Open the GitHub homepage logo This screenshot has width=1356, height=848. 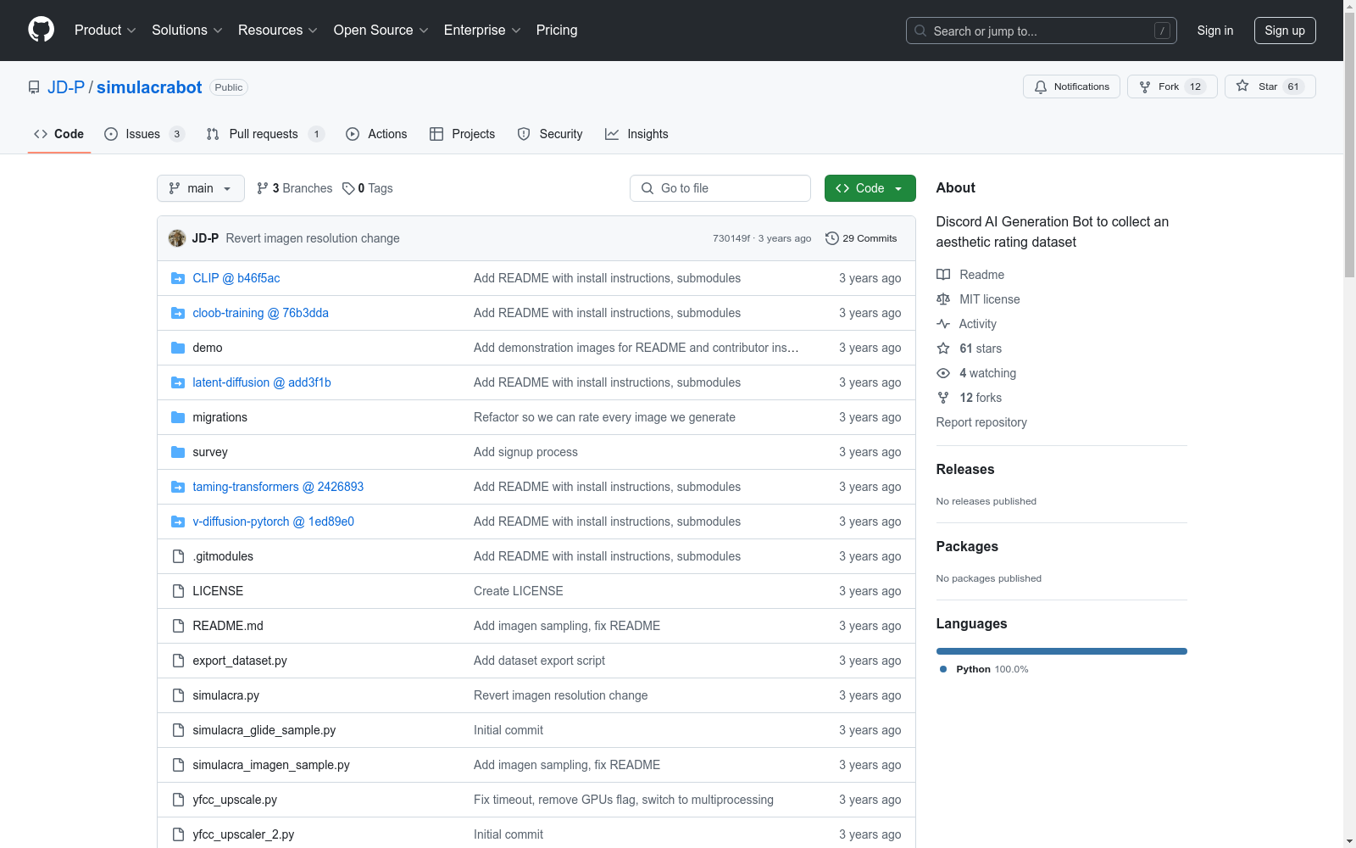coord(41,30)
